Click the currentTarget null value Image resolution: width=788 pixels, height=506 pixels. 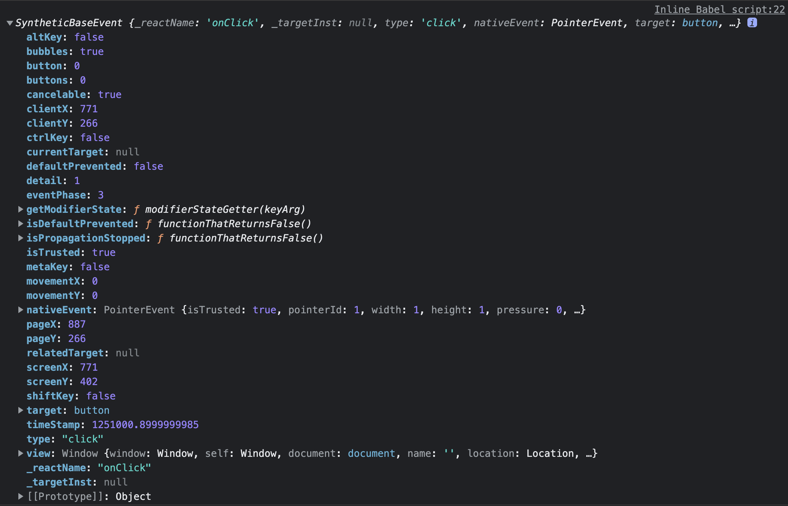[127, 152]
